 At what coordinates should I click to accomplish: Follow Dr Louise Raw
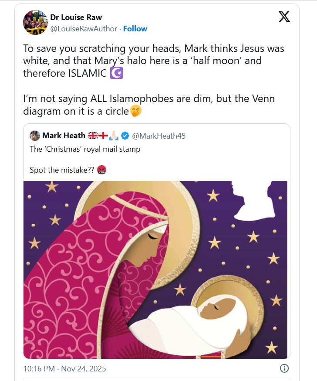[x=135, y=29]
